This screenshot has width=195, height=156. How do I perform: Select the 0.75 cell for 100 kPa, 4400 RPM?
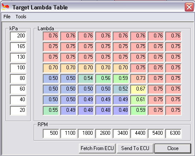(138, 68)
